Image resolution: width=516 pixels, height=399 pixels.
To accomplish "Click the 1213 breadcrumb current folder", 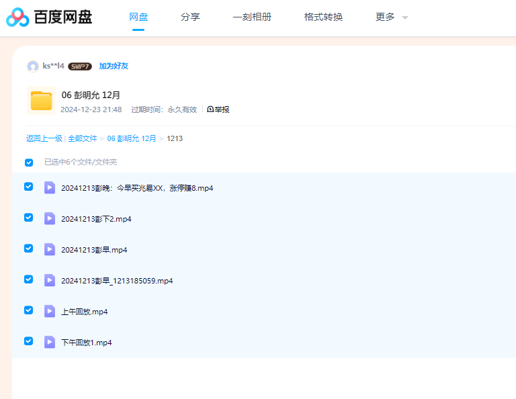I will [175, 138].
